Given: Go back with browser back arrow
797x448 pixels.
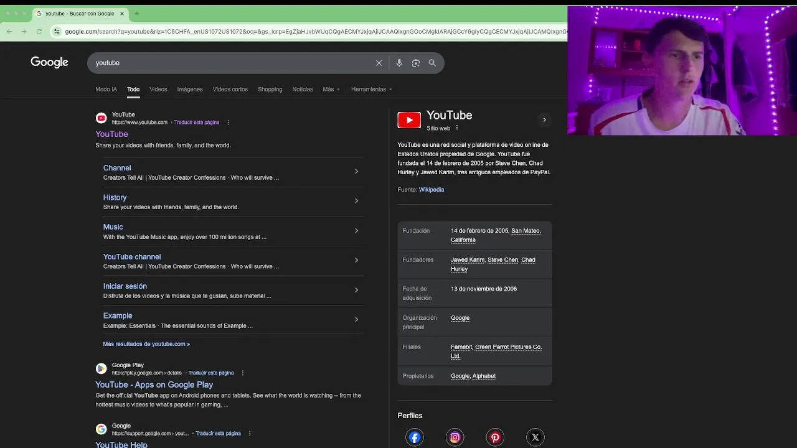Looking at the screenshot, I should (9, 31).
